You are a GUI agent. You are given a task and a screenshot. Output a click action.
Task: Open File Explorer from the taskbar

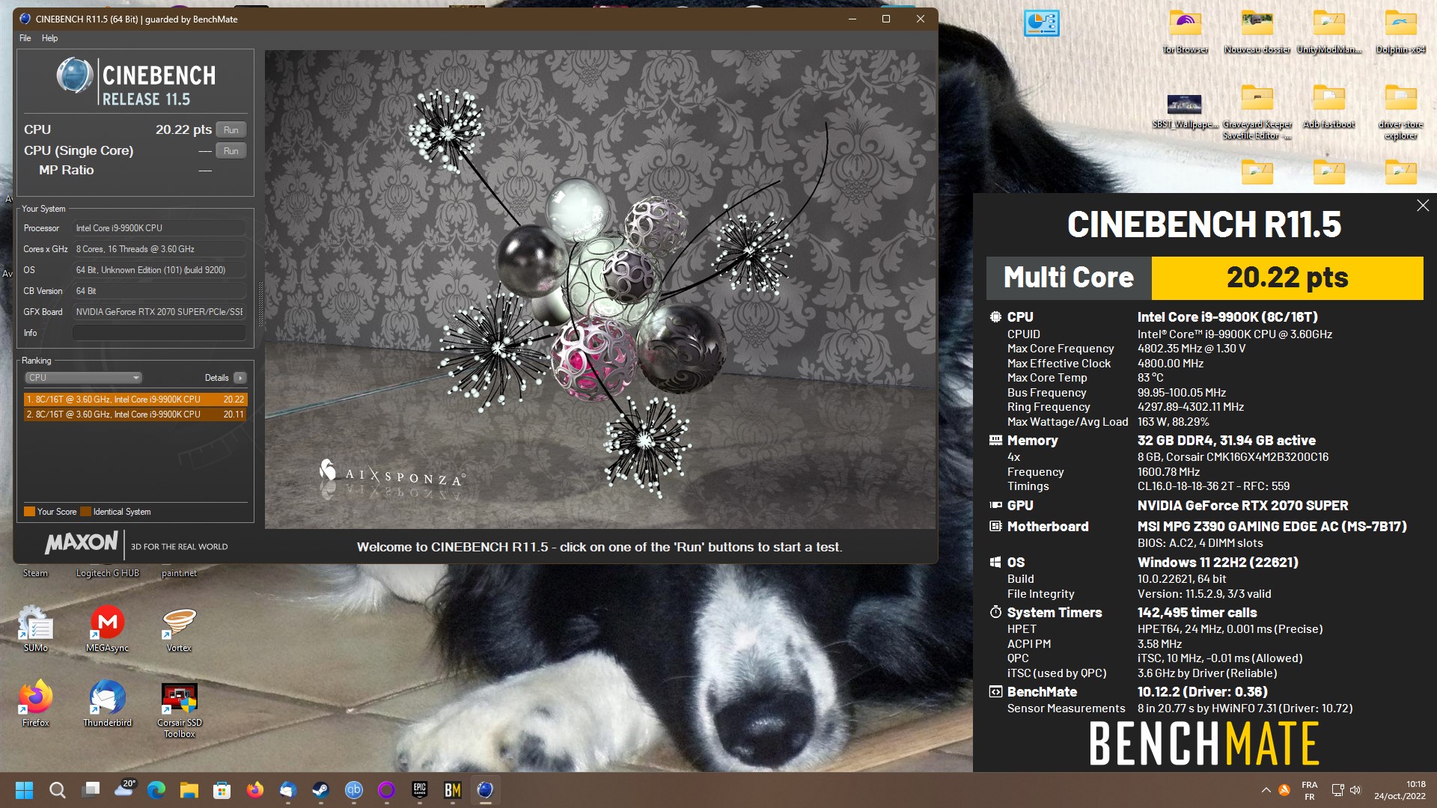pyautogui.click(x=189, y=790)
